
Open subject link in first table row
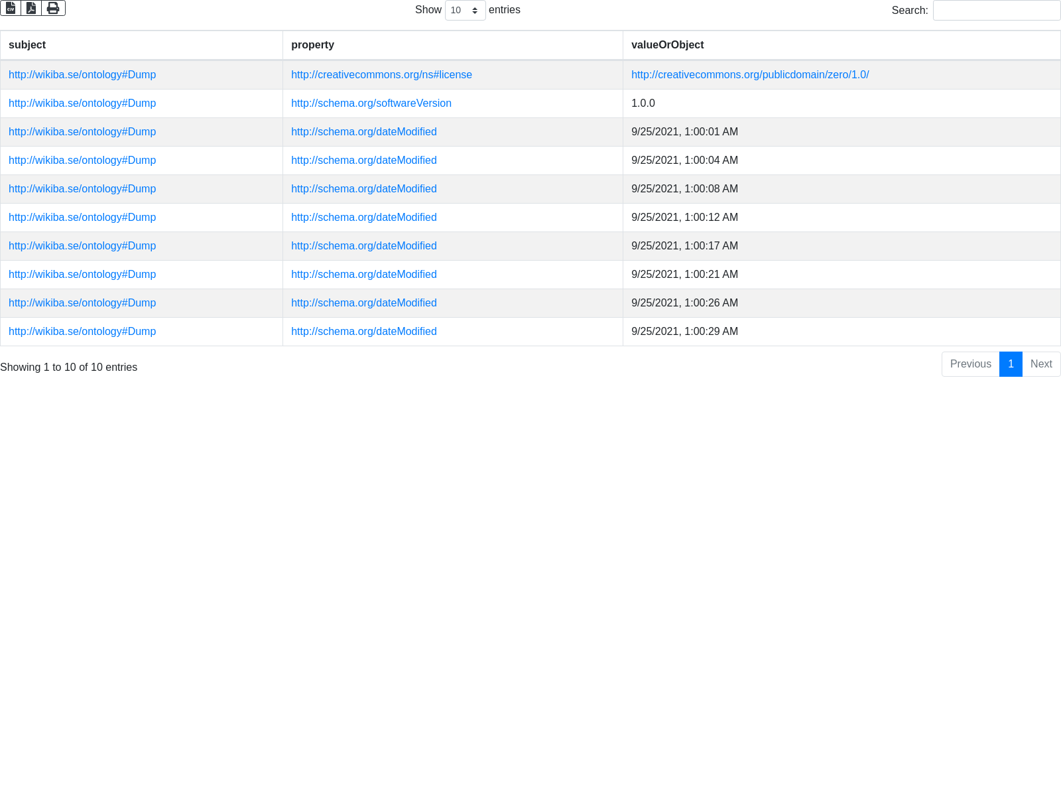pos(82,75)
